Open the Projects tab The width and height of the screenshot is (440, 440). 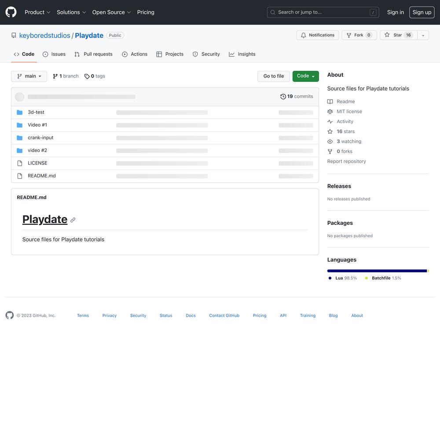coord(170,54)
